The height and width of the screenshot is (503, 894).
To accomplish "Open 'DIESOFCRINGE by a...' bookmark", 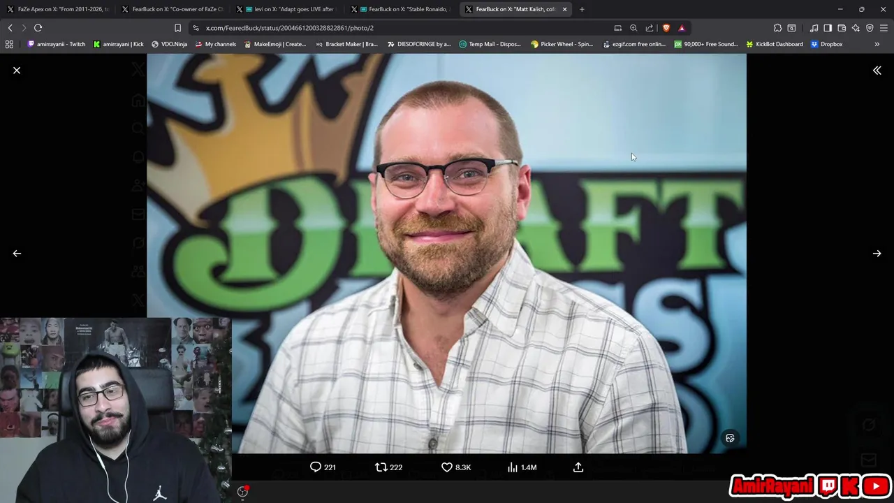I will coord(418,44).
